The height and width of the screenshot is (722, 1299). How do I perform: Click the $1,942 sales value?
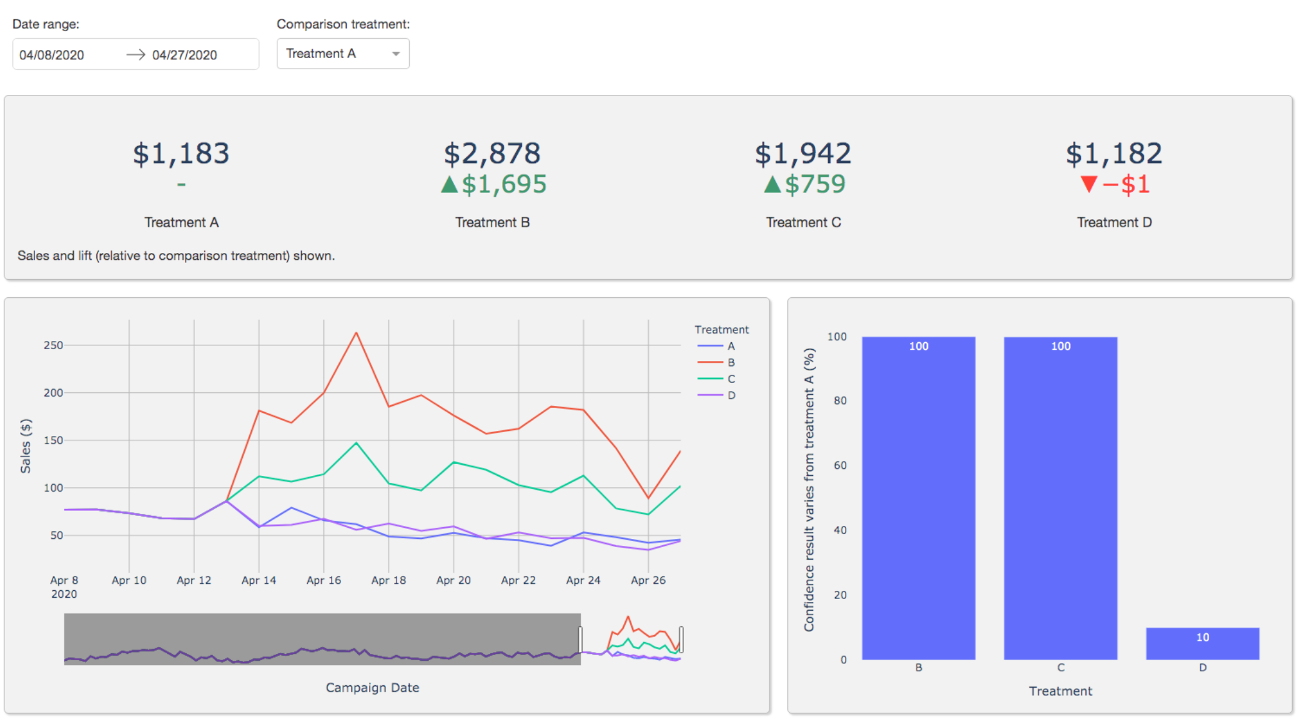click(803, 154)
